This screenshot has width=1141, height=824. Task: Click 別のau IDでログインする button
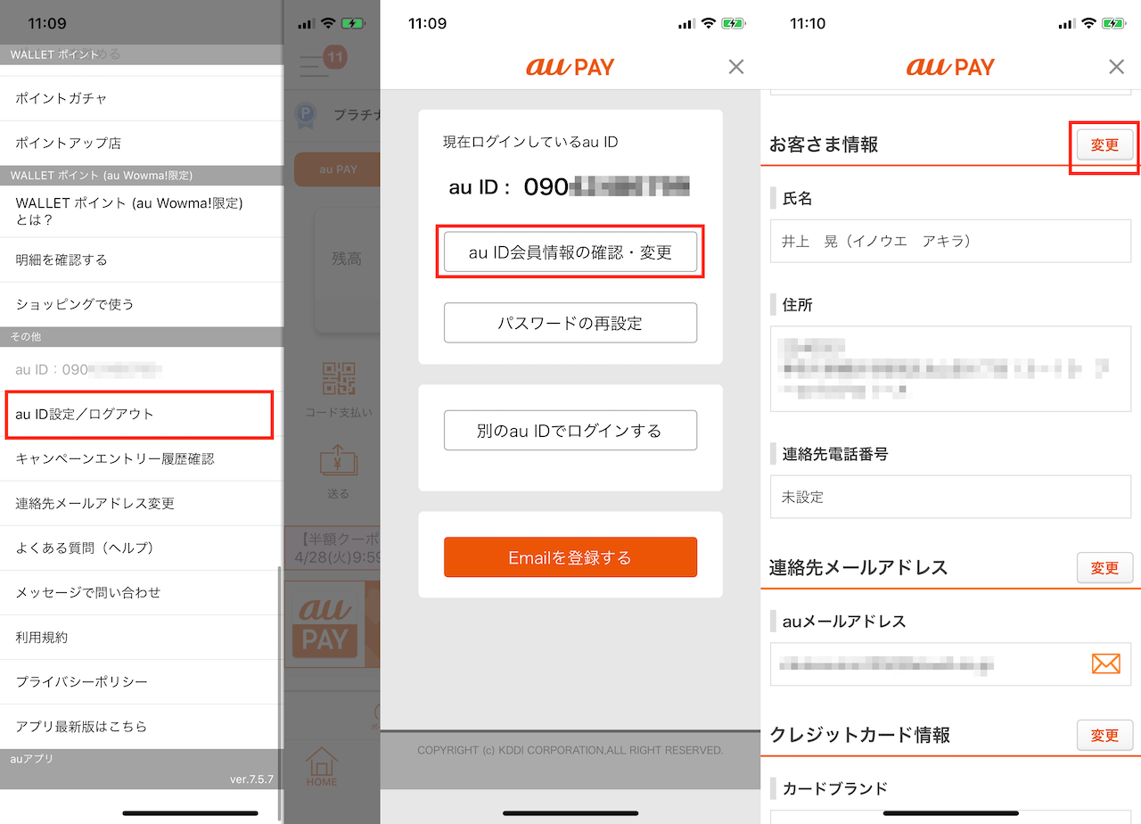click(x=570, y=431)
